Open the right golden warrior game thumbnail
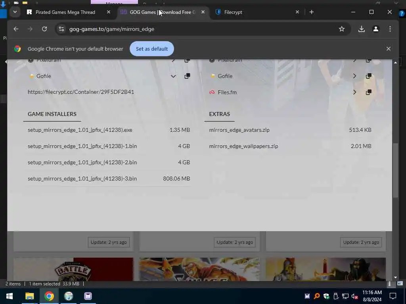 (x=326, y=269)
